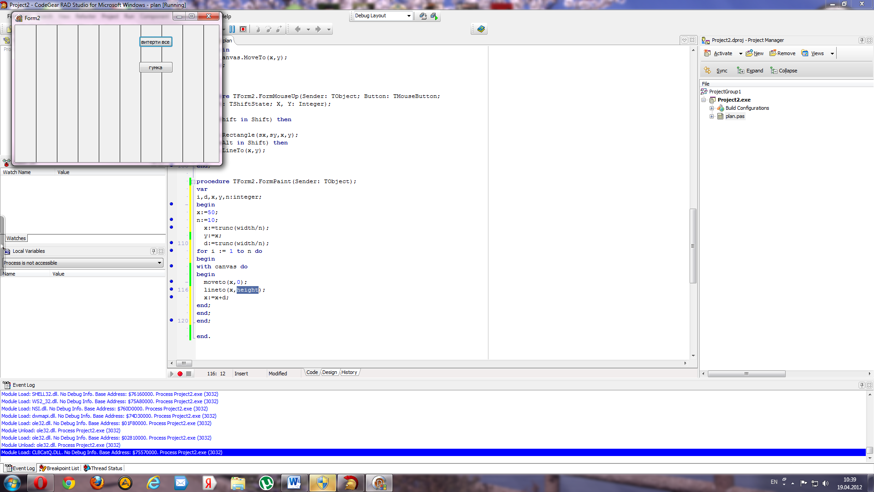Open the Thread Status tab
The image size is (874, 492).
tap(103, 468)
